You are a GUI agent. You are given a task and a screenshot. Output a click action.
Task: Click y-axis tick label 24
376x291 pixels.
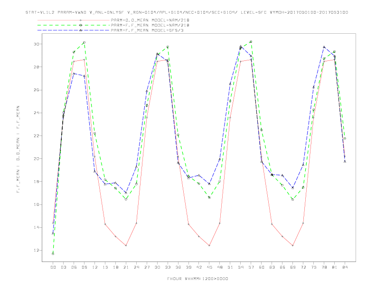tap(37, 113)
